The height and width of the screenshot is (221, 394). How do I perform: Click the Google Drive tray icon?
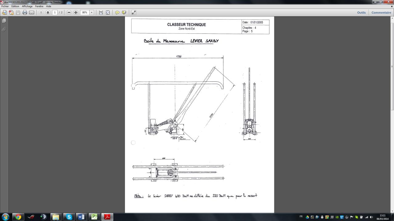pyautogui.click(x=307, y=217)
